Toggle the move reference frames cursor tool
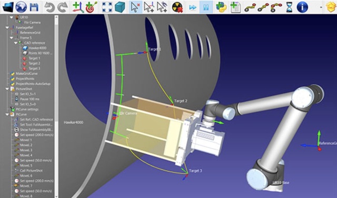Viewport: 337px width, 198px height. [149, 7]
